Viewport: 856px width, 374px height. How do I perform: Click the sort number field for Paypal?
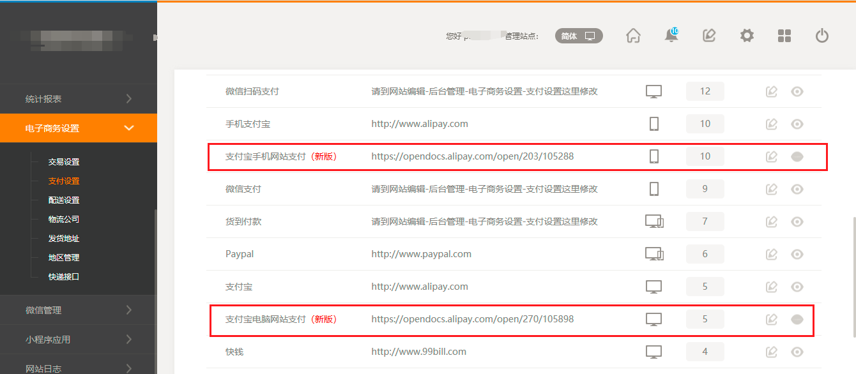pos(705,254)
